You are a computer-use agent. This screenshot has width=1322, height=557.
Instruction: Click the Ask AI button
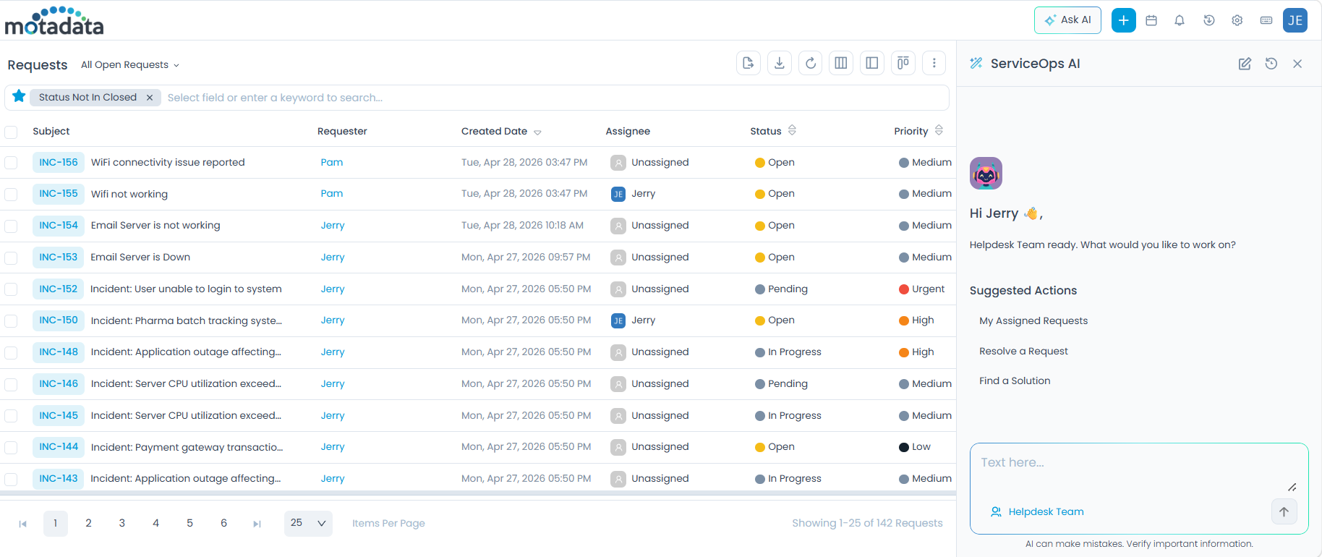[x=1067, y=20]
